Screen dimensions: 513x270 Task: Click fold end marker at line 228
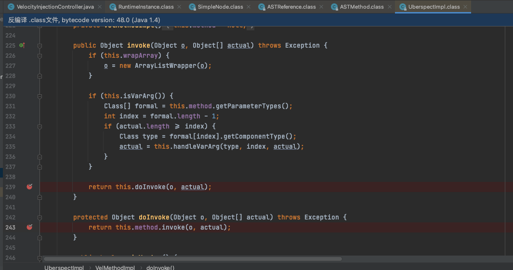[x=39, y=76]
